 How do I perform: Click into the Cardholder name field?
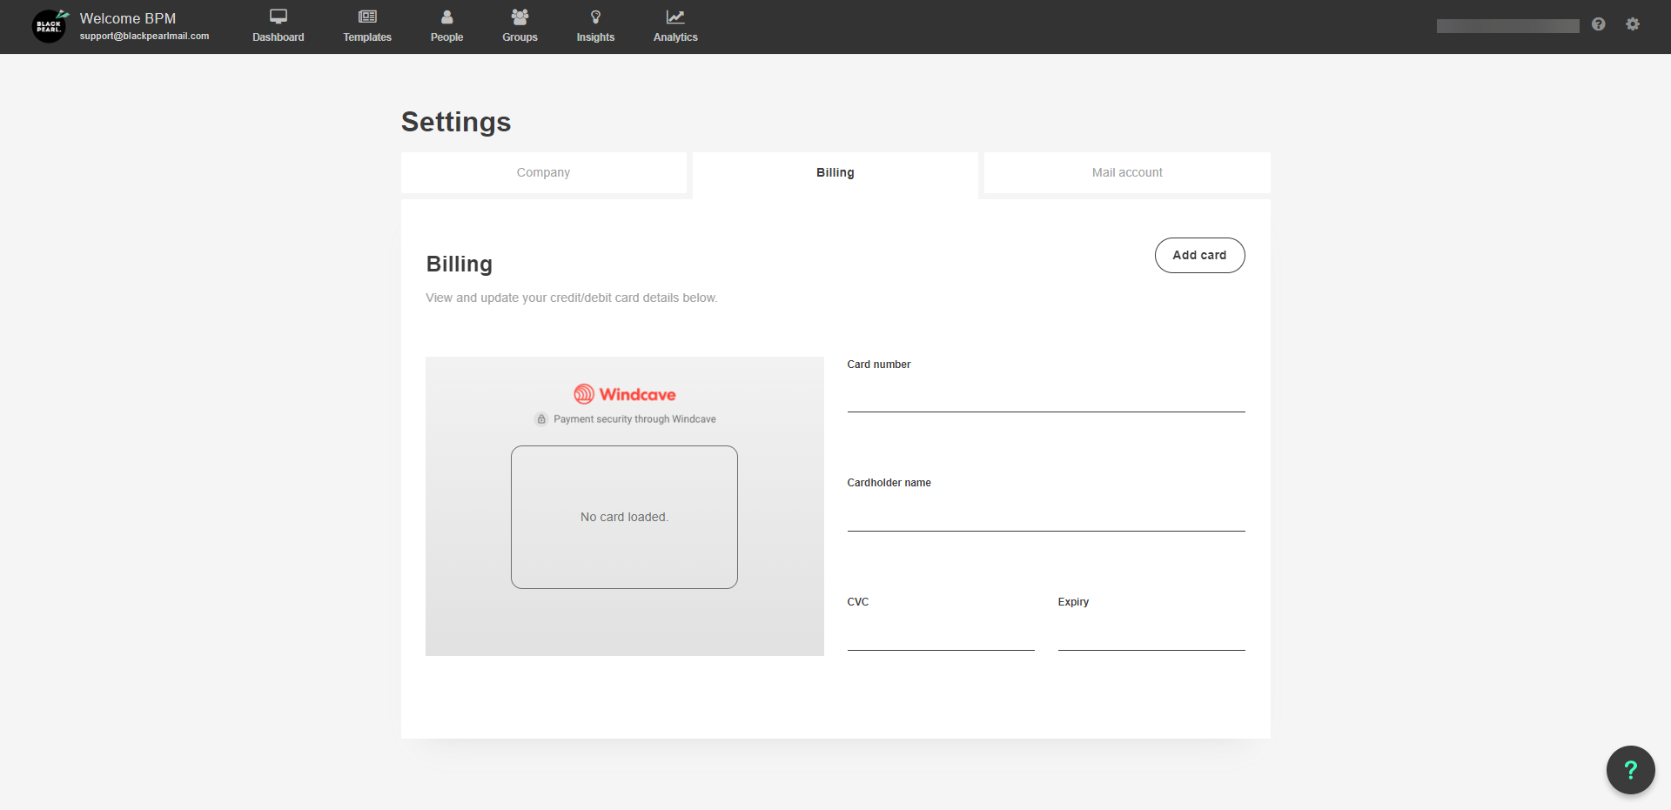point(1045,516)
